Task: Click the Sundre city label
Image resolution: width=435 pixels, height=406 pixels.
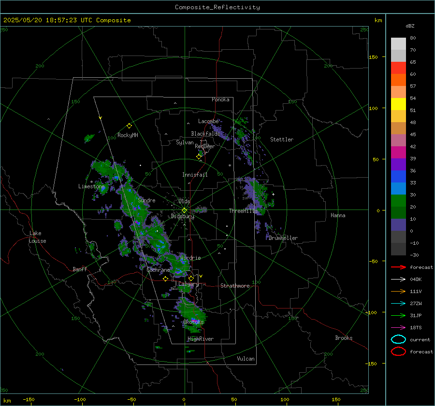Action: (x=146, y=200)
